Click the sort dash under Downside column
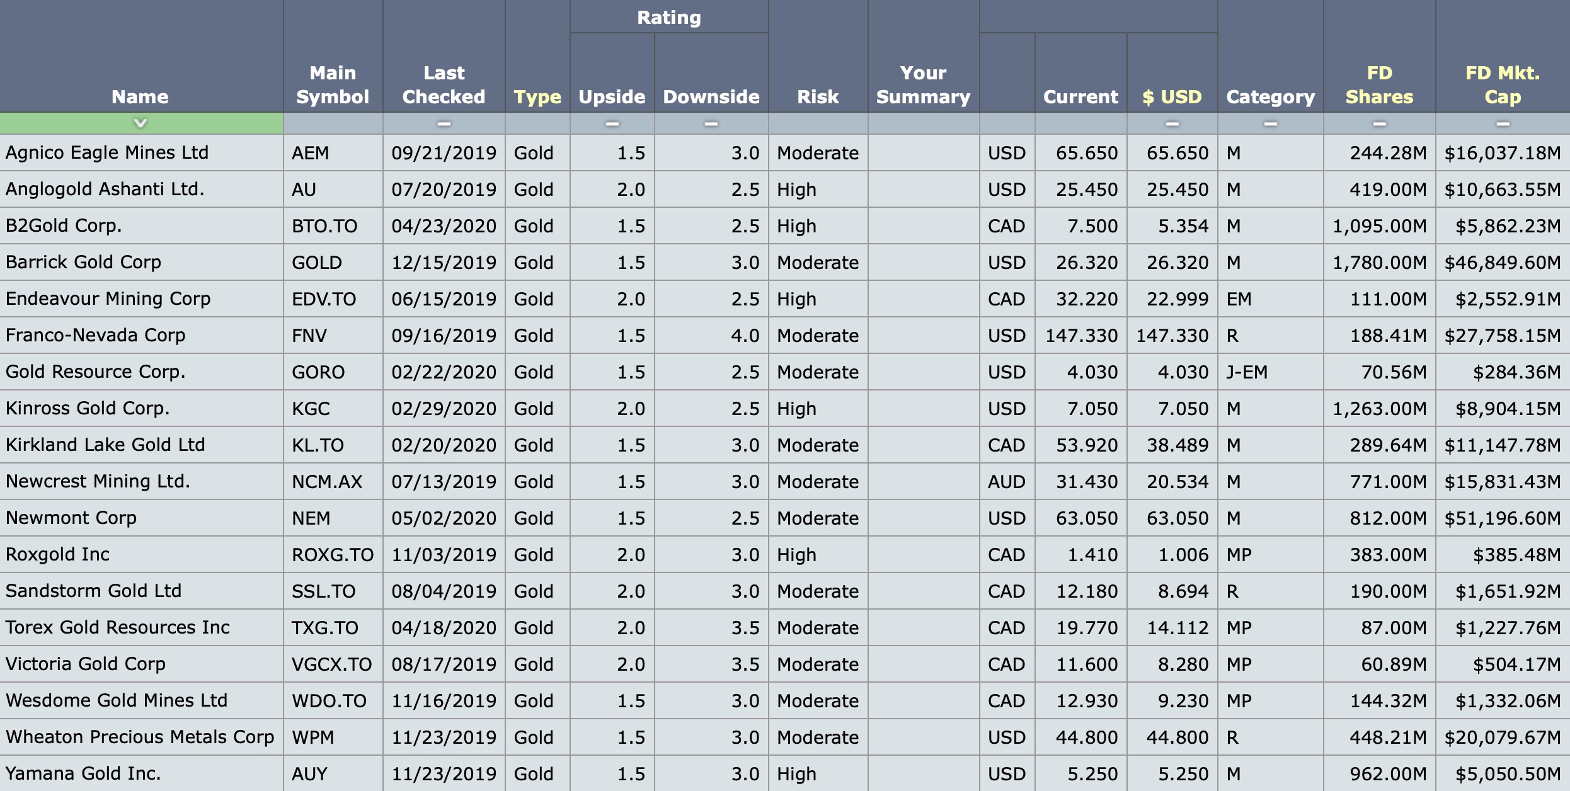1570x791 pixels. tap(711, 123)
